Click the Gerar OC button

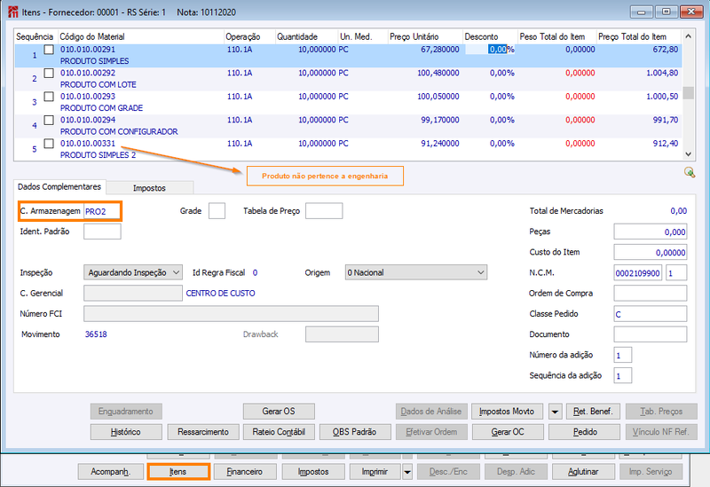(x=508, y=432)
